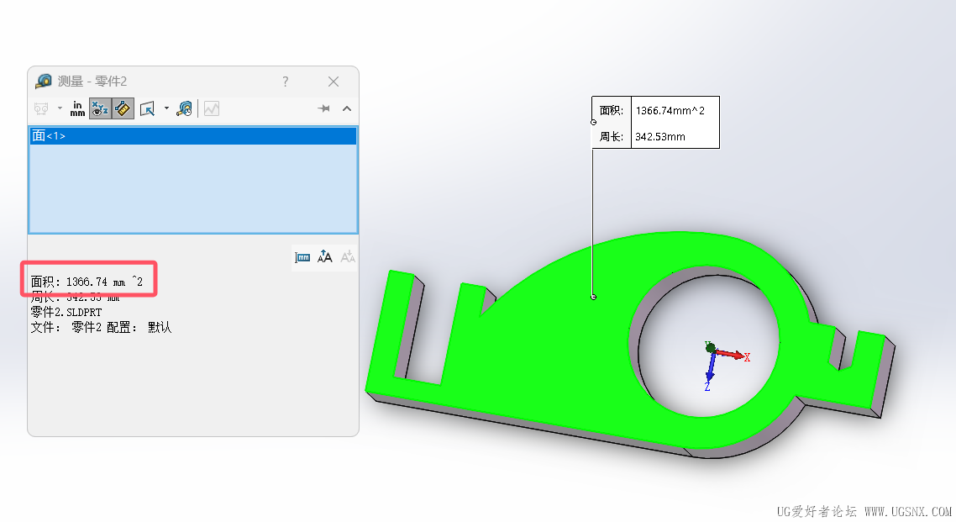
Task: Open Measurement History icon
Action: [185, 109]
